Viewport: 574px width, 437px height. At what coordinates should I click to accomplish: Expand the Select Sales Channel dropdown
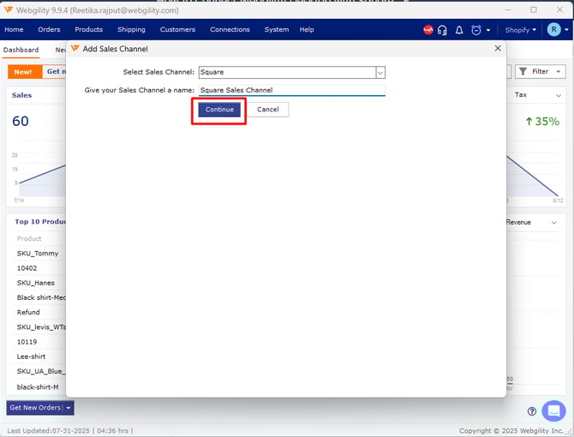[380, 73]
